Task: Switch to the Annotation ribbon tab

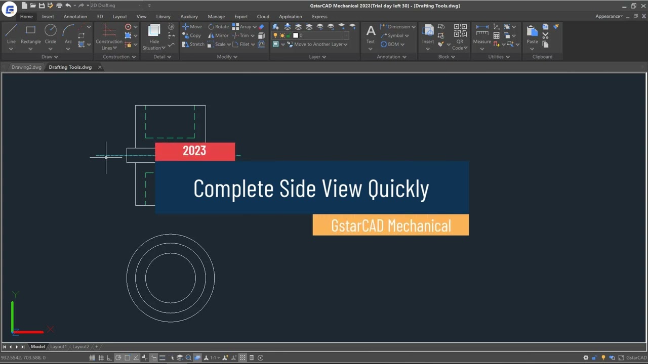Action: coord(75,16)
